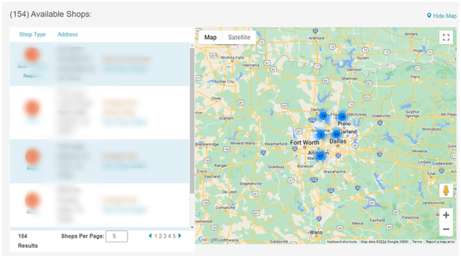Open the Terms link on the map
This screenshot has width=461, height=258.
(x=417, y=242)
